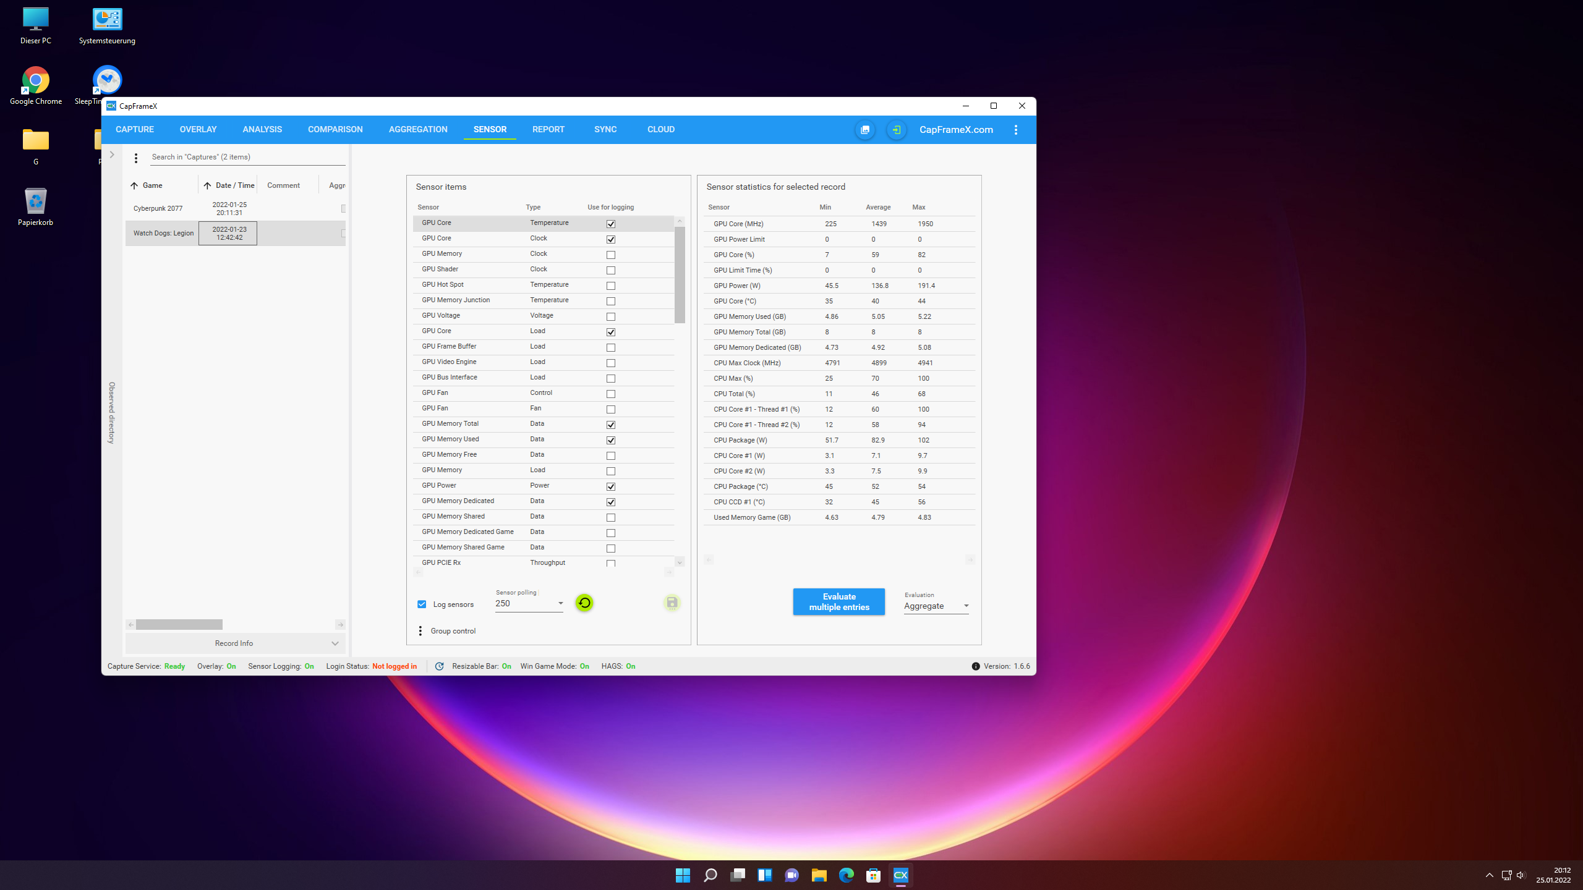Click the save sensor config icon

672,603
